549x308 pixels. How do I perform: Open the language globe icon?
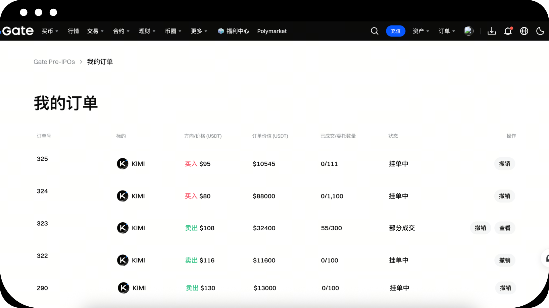[x=524, y=31]
